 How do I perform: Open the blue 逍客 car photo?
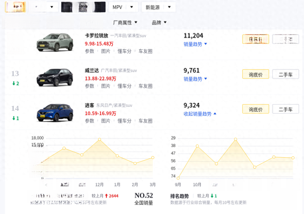[55, 112]
